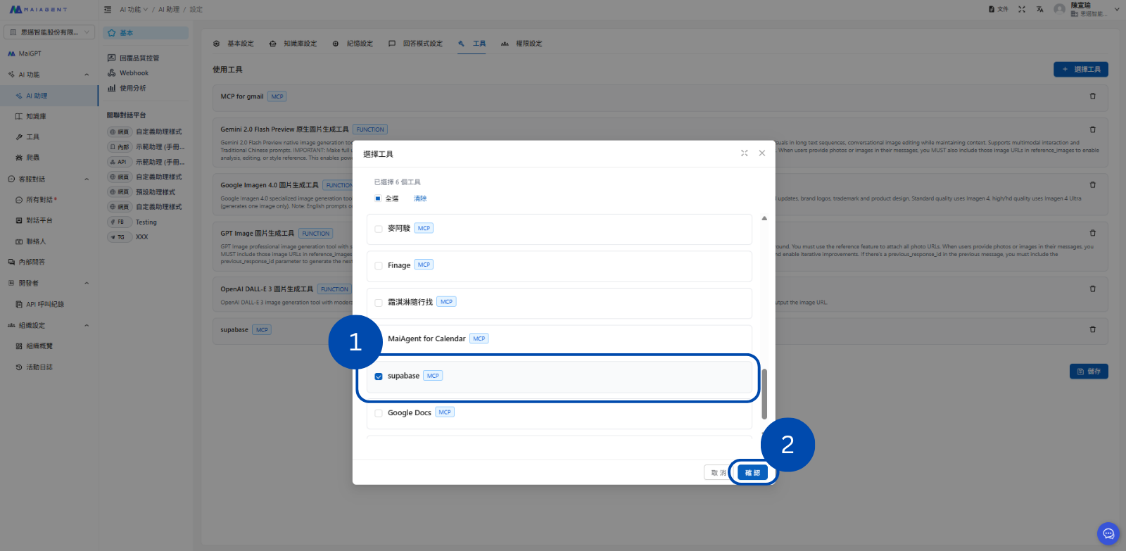Image resolution: width=1126 pixels, height=551 pixels.
Task: Open the organization selector dropdown
Action: (x=49, y=32)
